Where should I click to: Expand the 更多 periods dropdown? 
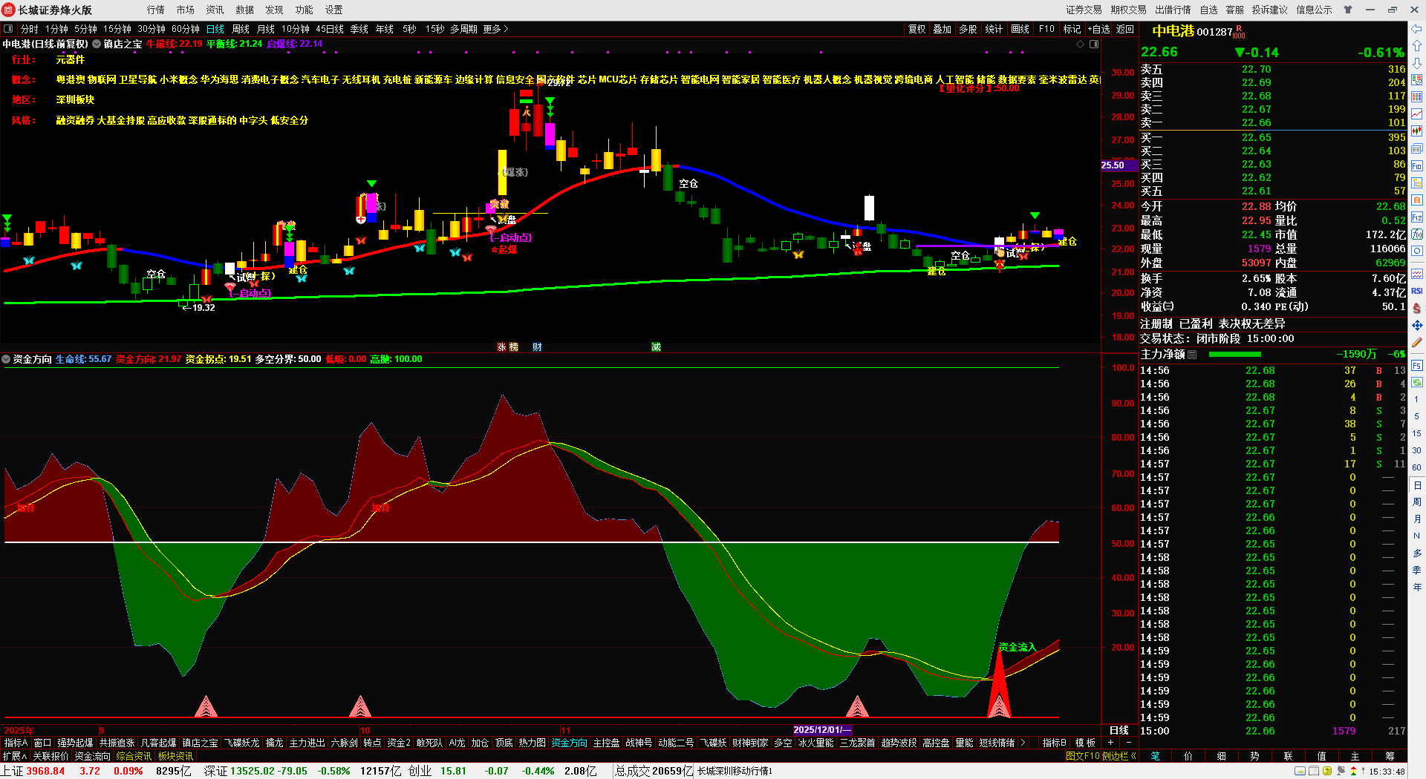coord(495,29)
